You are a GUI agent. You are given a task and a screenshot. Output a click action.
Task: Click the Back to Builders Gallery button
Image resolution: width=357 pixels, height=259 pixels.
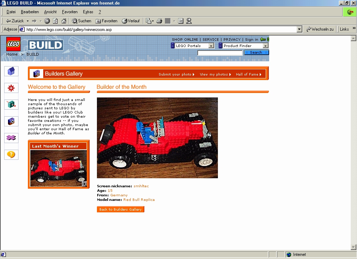click(120, 209)
